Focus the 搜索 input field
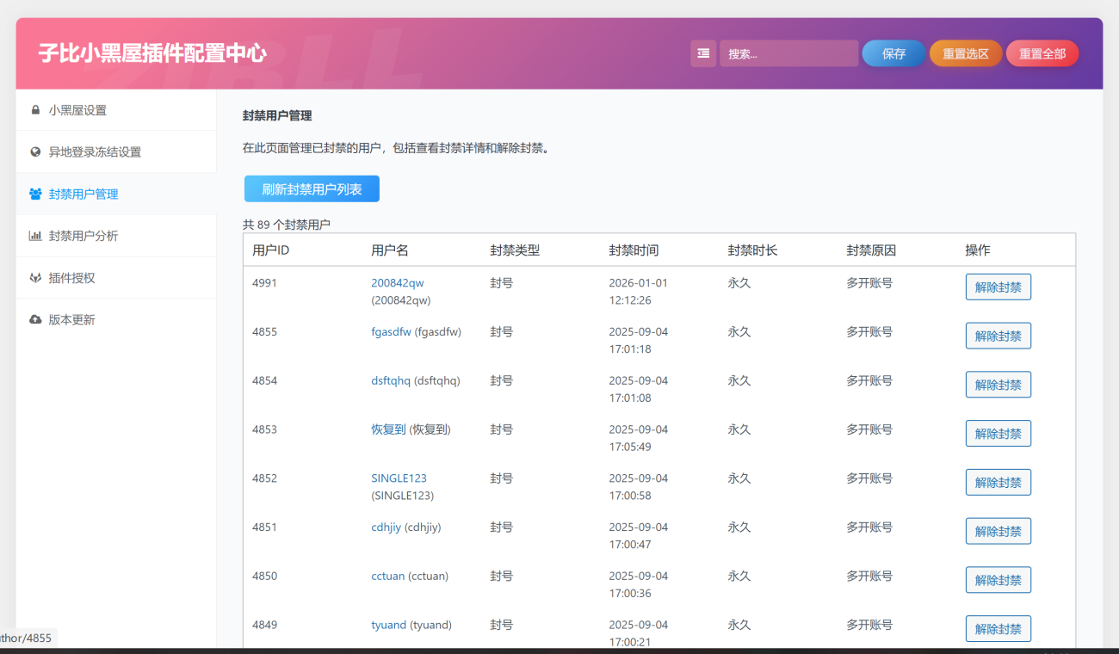 [x=788, y=53]
